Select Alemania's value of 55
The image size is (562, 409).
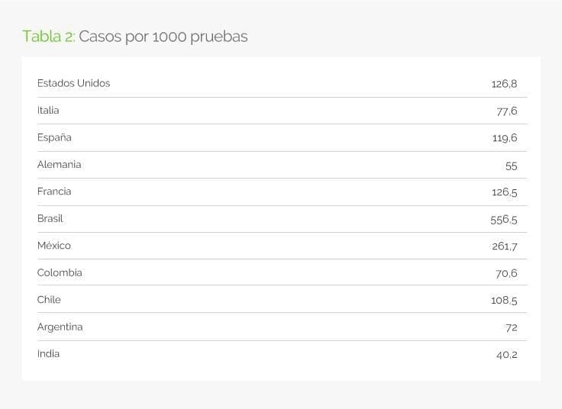[x=511, y=166]
